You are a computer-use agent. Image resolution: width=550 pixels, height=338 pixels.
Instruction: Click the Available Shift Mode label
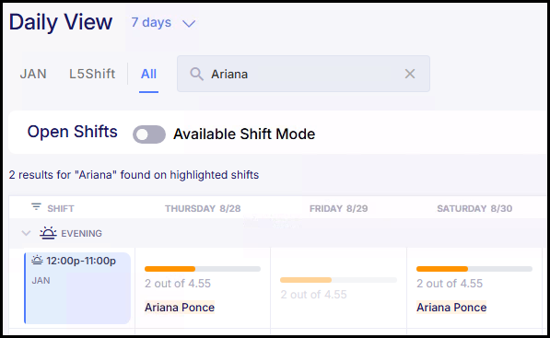244,134
